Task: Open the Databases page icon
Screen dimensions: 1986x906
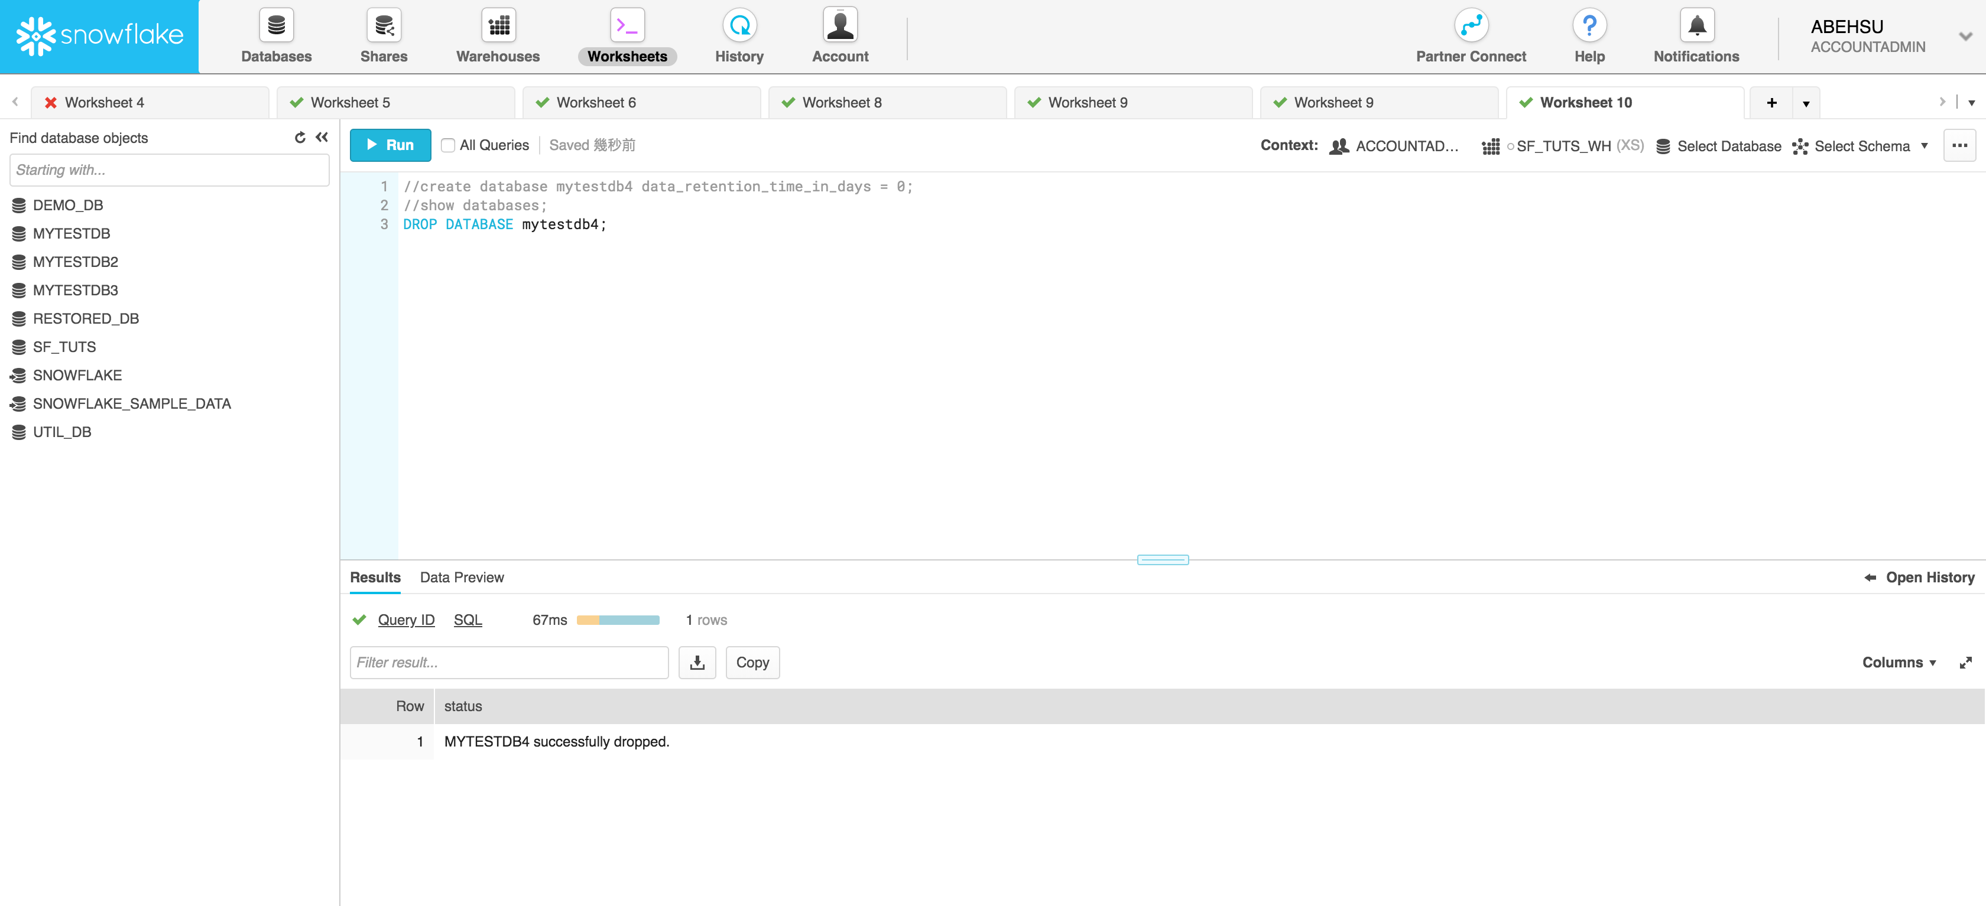Action: 276,25
